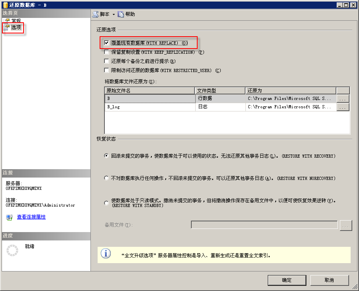359x291 pixels.
Task: Click the 脚本 toolbar label
Action: (105, 14)
